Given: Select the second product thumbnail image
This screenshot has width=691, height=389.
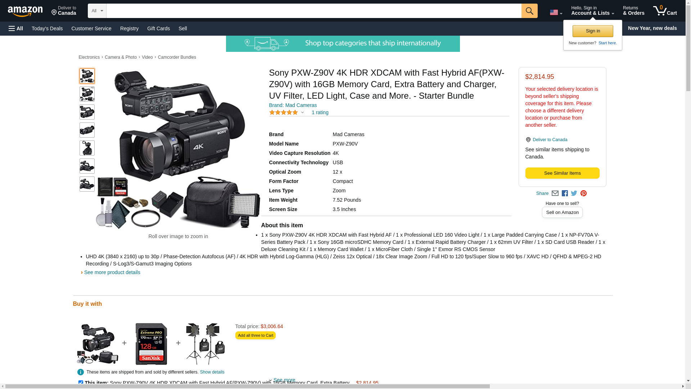Looking at the screenshot, I should [87, 94].
